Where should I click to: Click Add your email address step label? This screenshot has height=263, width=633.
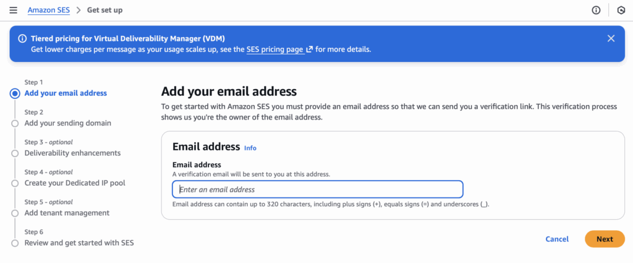click(66, 93)
